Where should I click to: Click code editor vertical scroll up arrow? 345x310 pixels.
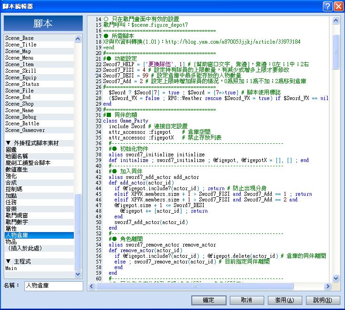coord(336,20)
